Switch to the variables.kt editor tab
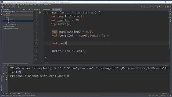 [x=47, y=9]
